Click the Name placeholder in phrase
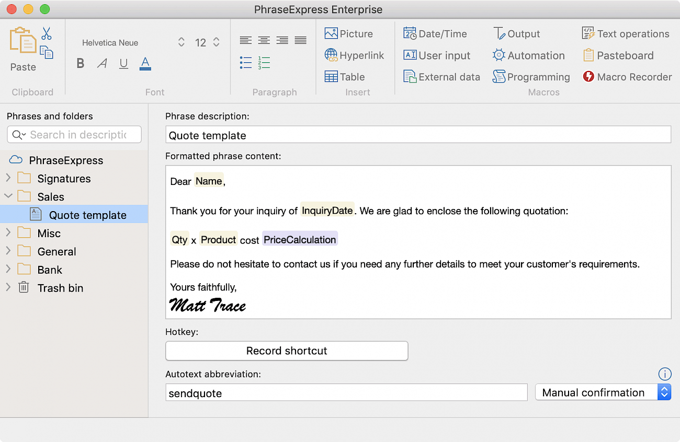Image resolution: width=680 pixels, height=442 pixels. click(x=209, y=181)
